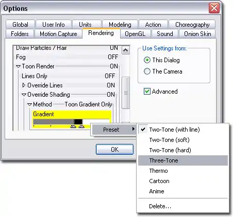Choose Two-Tone (soft) preset
Screen dimensions: 233x217
pos(183,140)
